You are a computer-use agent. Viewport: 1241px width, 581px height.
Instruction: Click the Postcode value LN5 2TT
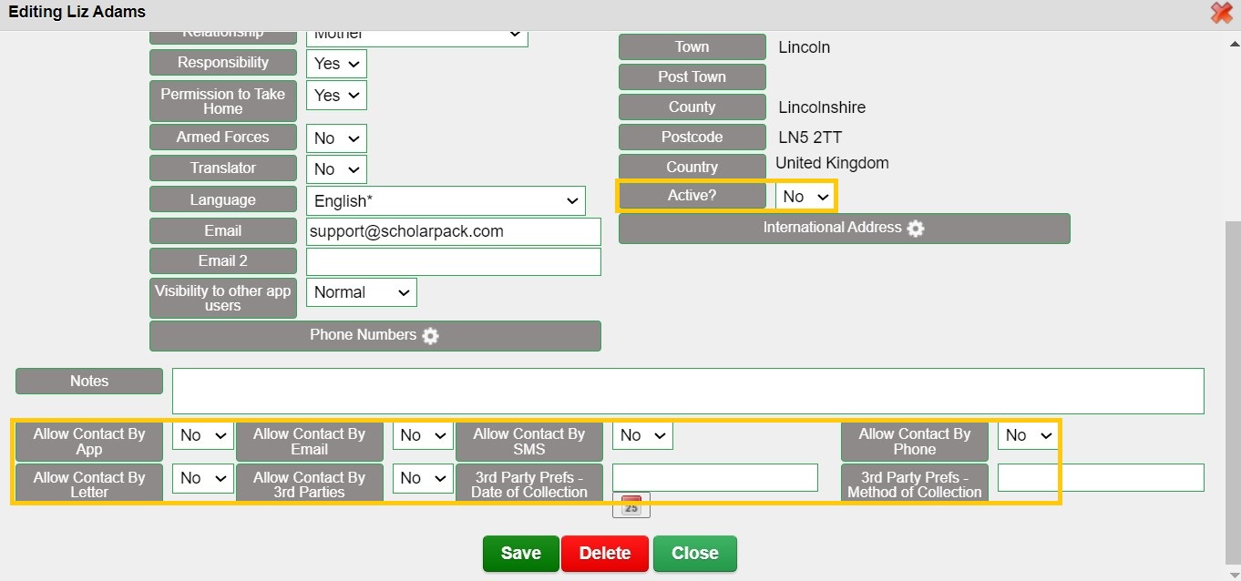[x=810, y=138]
